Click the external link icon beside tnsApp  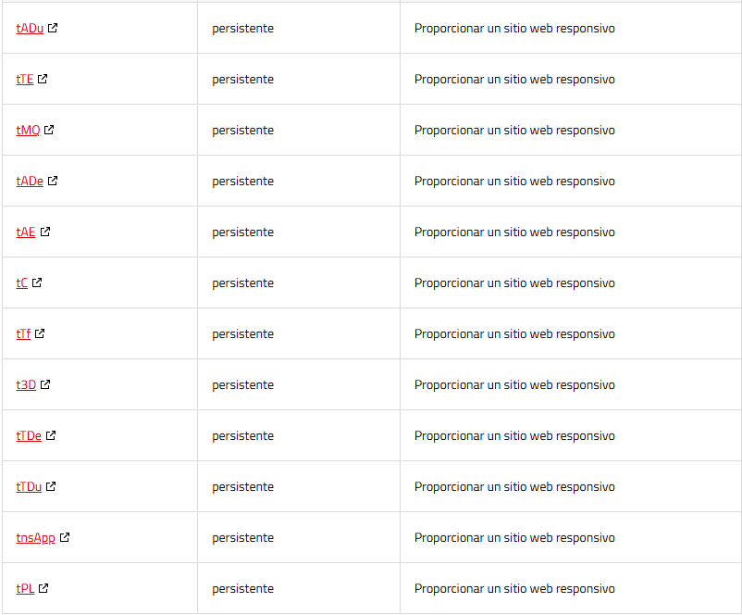coord(65,537)
